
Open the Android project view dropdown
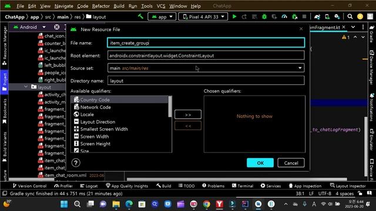click(x=29, y=27)
